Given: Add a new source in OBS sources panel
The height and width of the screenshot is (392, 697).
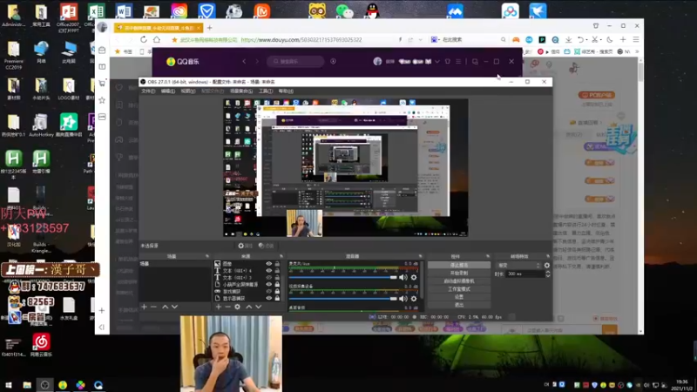Looking at the screenshot, I should tap(219, 307).
